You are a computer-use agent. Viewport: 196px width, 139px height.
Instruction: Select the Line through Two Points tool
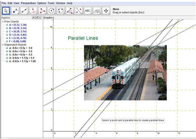tap(24, 11)
